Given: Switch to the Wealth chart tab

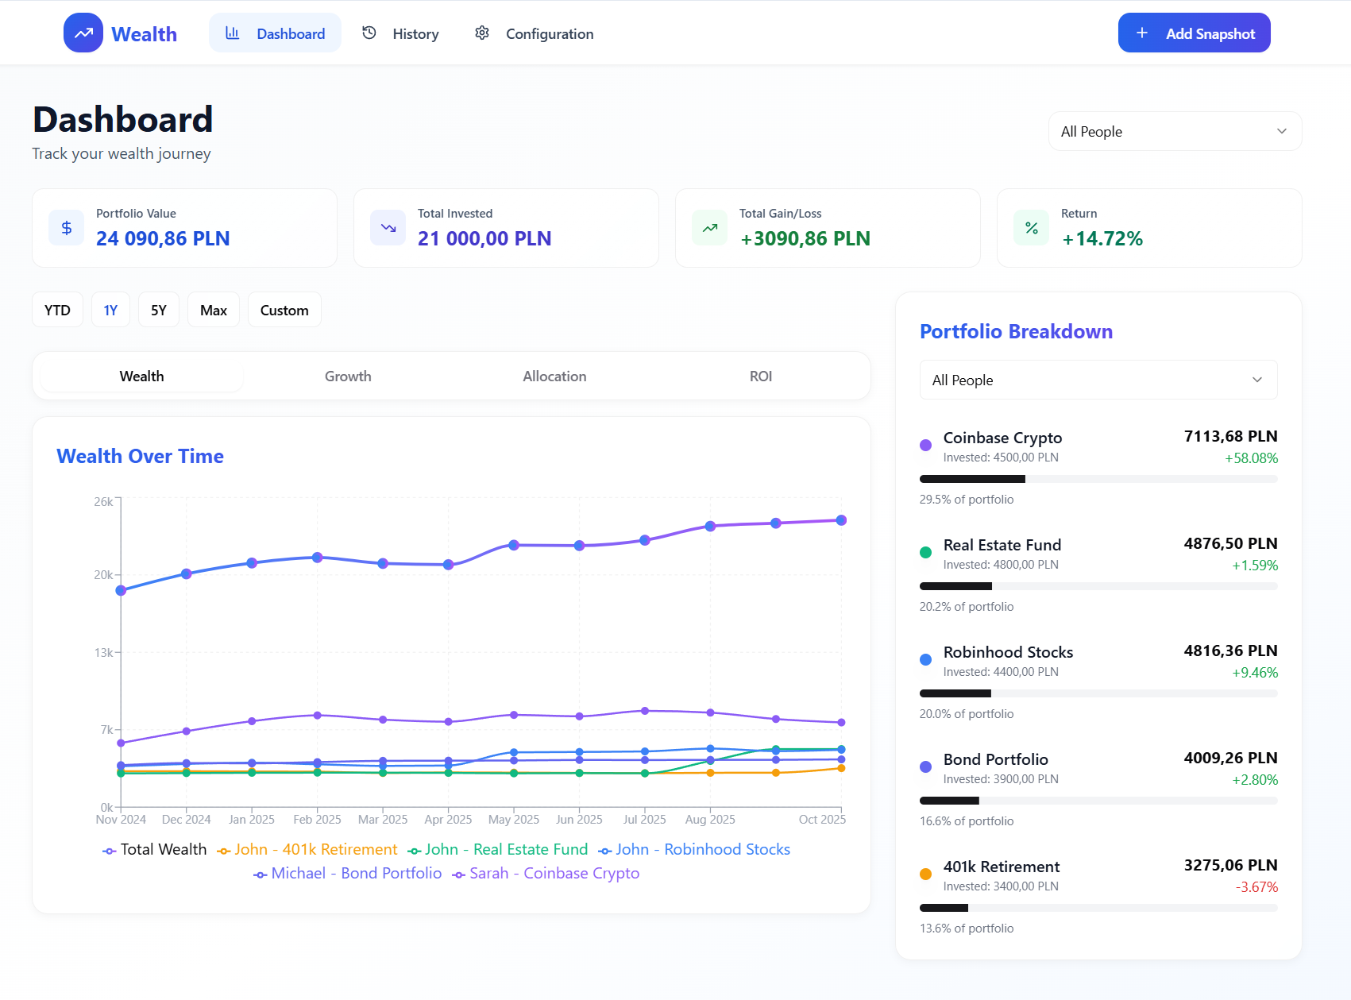Looking at the screenshot, I should (141, 376).
